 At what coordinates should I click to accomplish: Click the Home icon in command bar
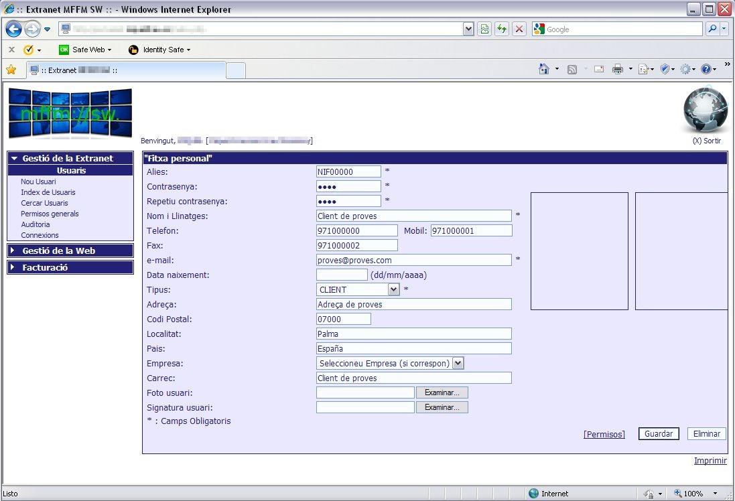tap(544, 69)
